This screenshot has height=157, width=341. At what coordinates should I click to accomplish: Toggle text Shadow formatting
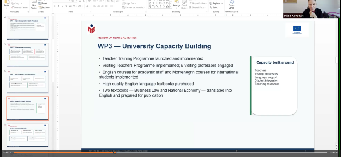[66, 6]
